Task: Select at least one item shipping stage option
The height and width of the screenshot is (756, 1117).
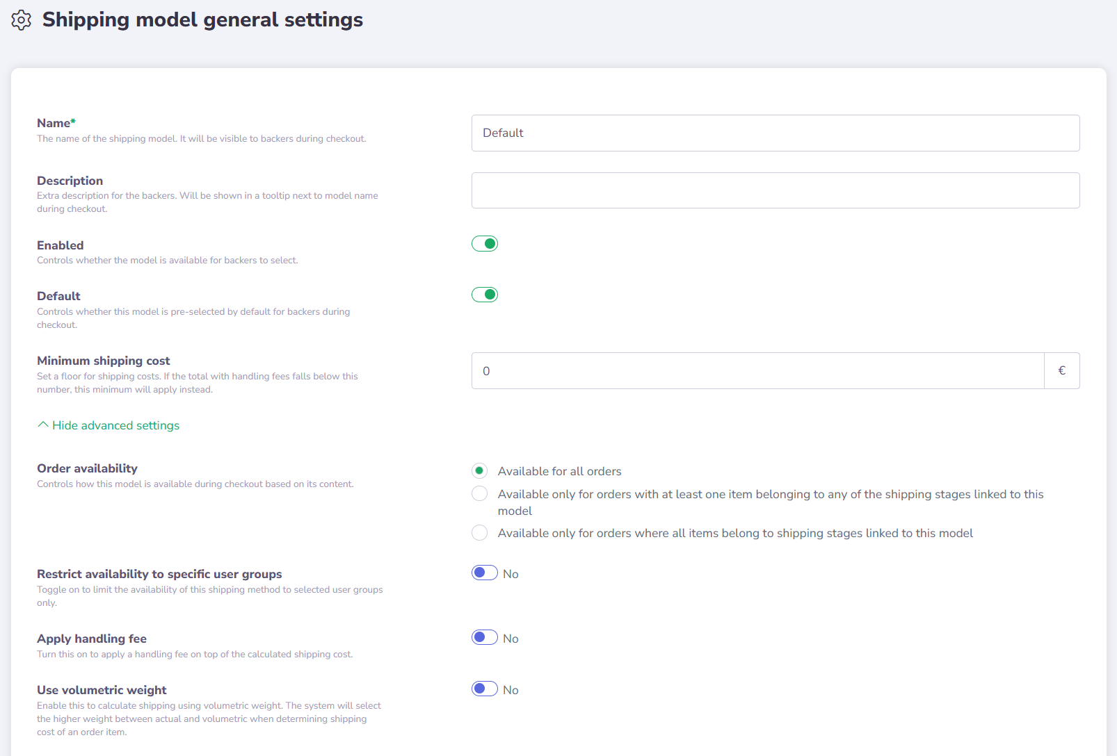Action: pos(479,494)
